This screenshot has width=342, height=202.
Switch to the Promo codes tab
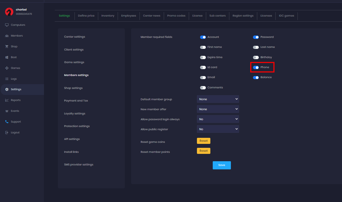coord(176,16)
